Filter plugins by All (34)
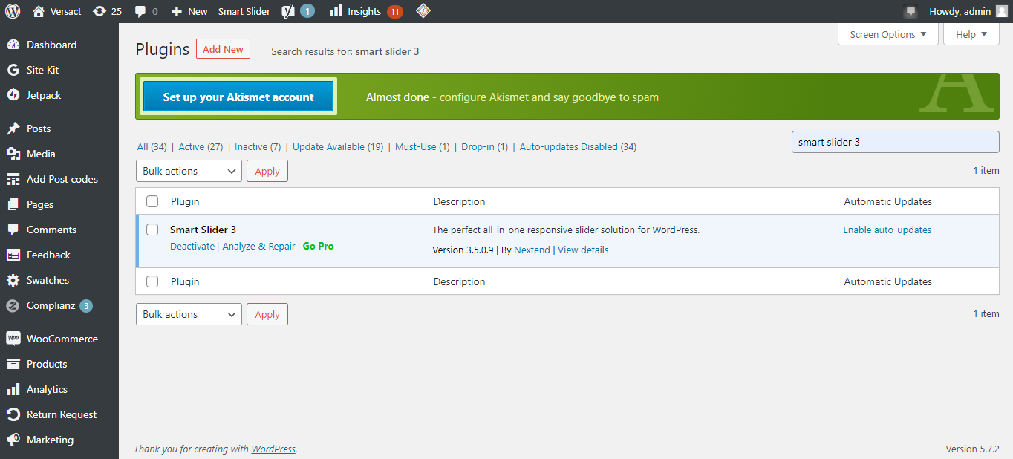1013x459 pixels. [x=152, y=147]
